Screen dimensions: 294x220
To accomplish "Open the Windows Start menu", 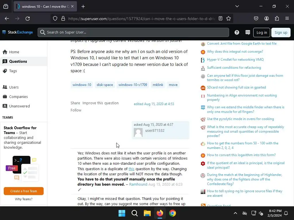I will [x=122, y=213].
